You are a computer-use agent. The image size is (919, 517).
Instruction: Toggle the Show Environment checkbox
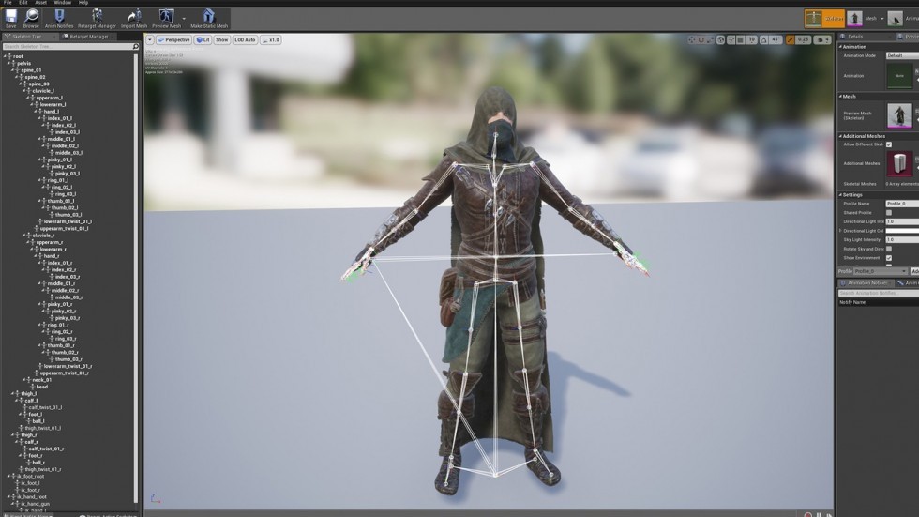point(889,258)
